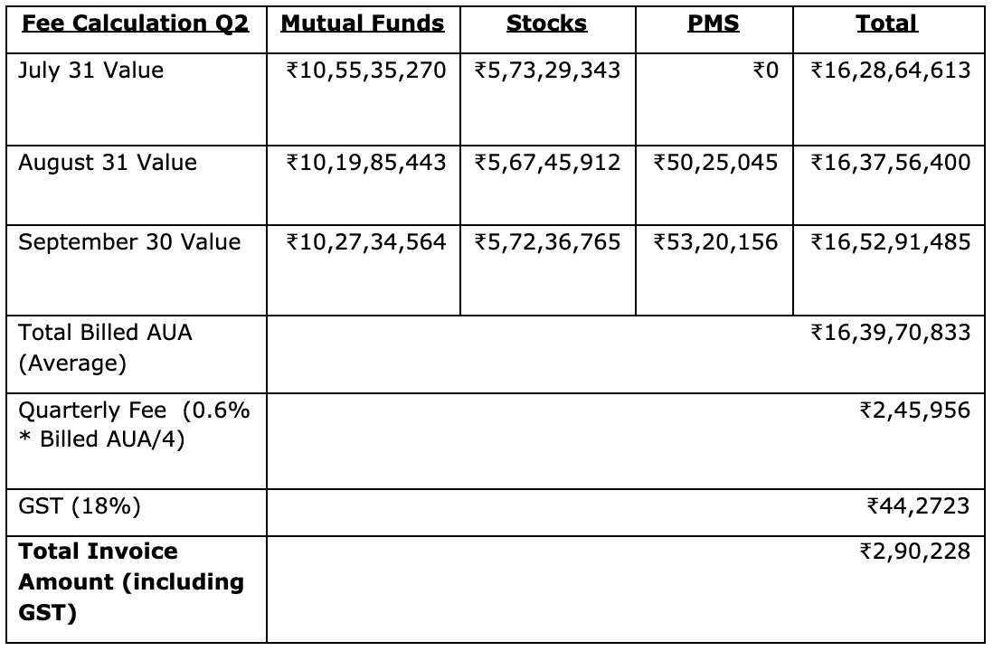This screenshot has width=993, height=651.
Task: Click the September 30 Value row label
Action: [x=129, y=242]
